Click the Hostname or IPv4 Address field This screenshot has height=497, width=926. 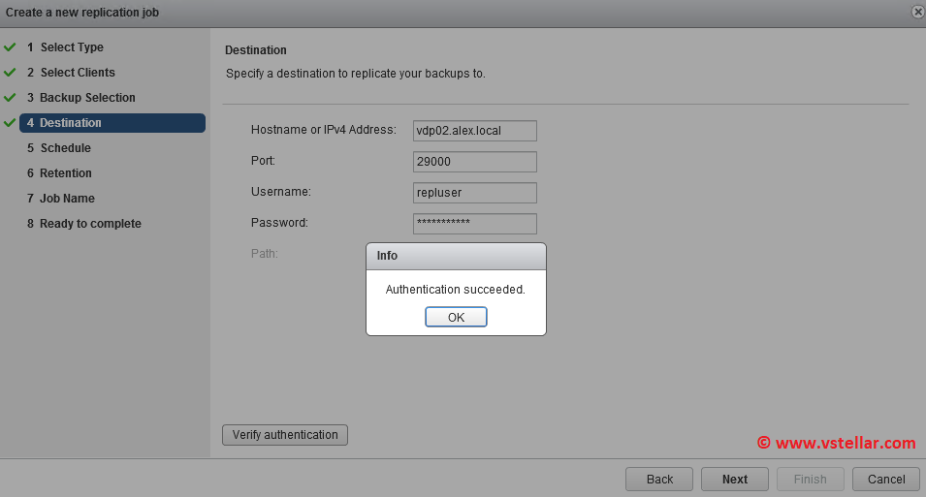click(474, 131)
